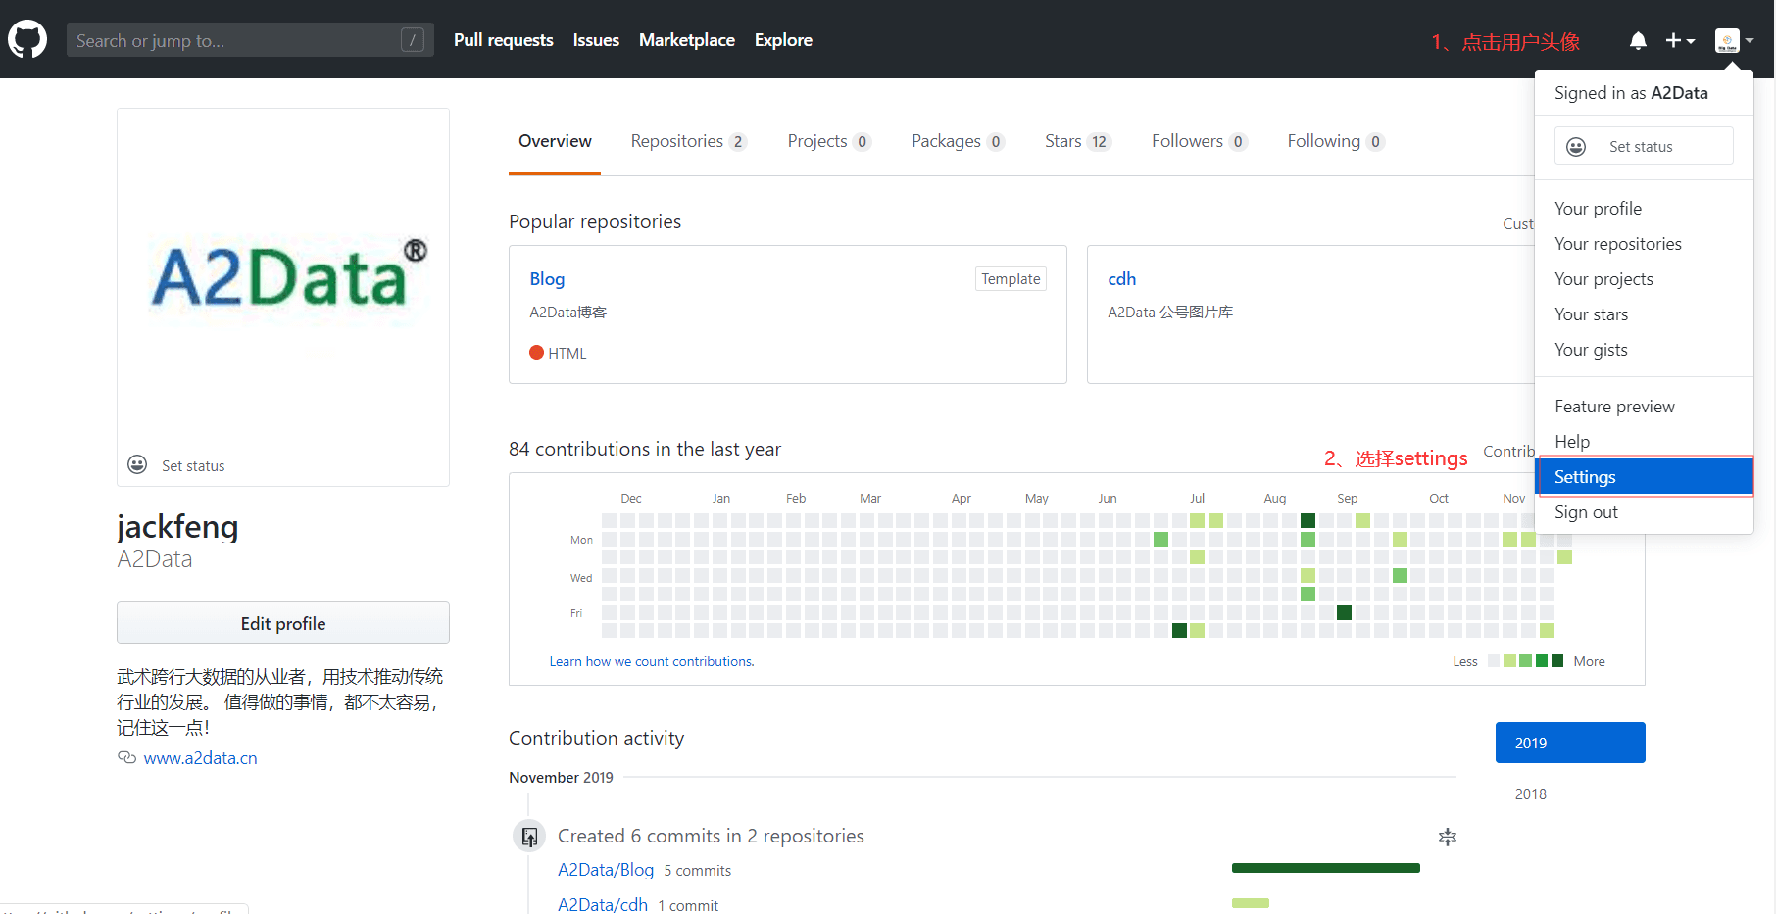Open A2Data/Blog commits link
Viewport: 1776px width, 914px height.
tap(606, 870)
